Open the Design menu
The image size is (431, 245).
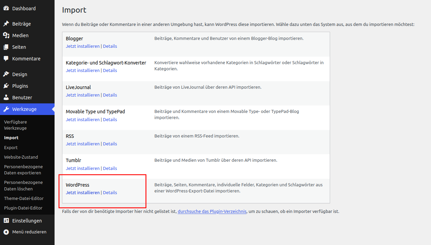27,74
